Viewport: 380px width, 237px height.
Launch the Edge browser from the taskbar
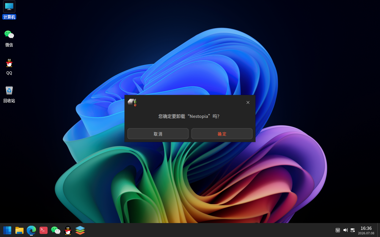(x=32, y=230)
